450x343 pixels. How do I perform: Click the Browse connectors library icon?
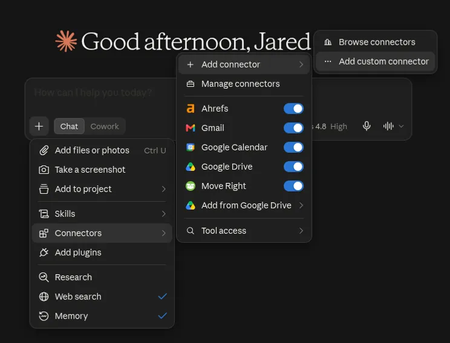click(328, 42)
